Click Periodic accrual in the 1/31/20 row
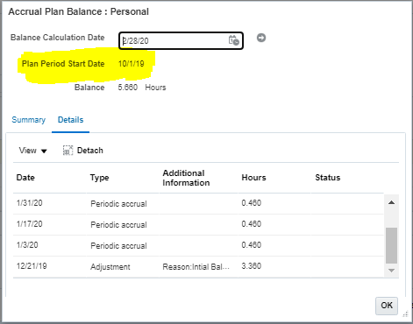 (118, 204)
